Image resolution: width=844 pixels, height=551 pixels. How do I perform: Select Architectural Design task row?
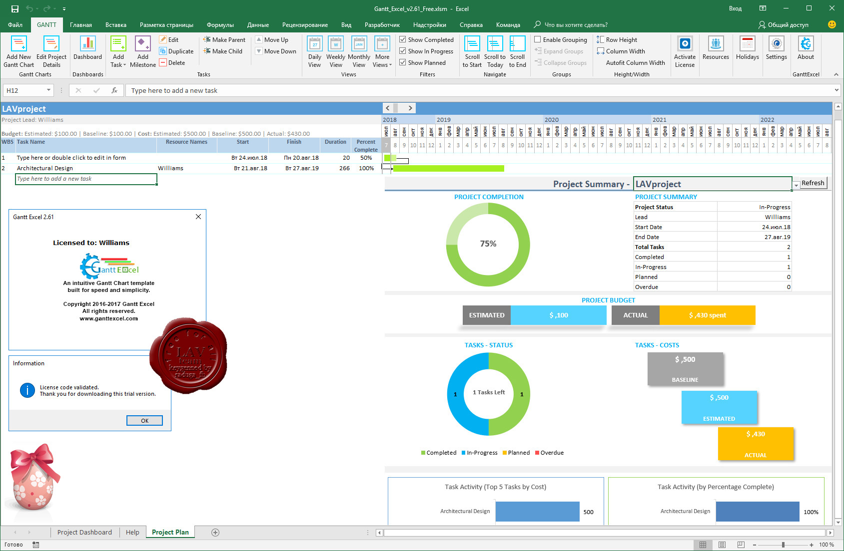190,168
